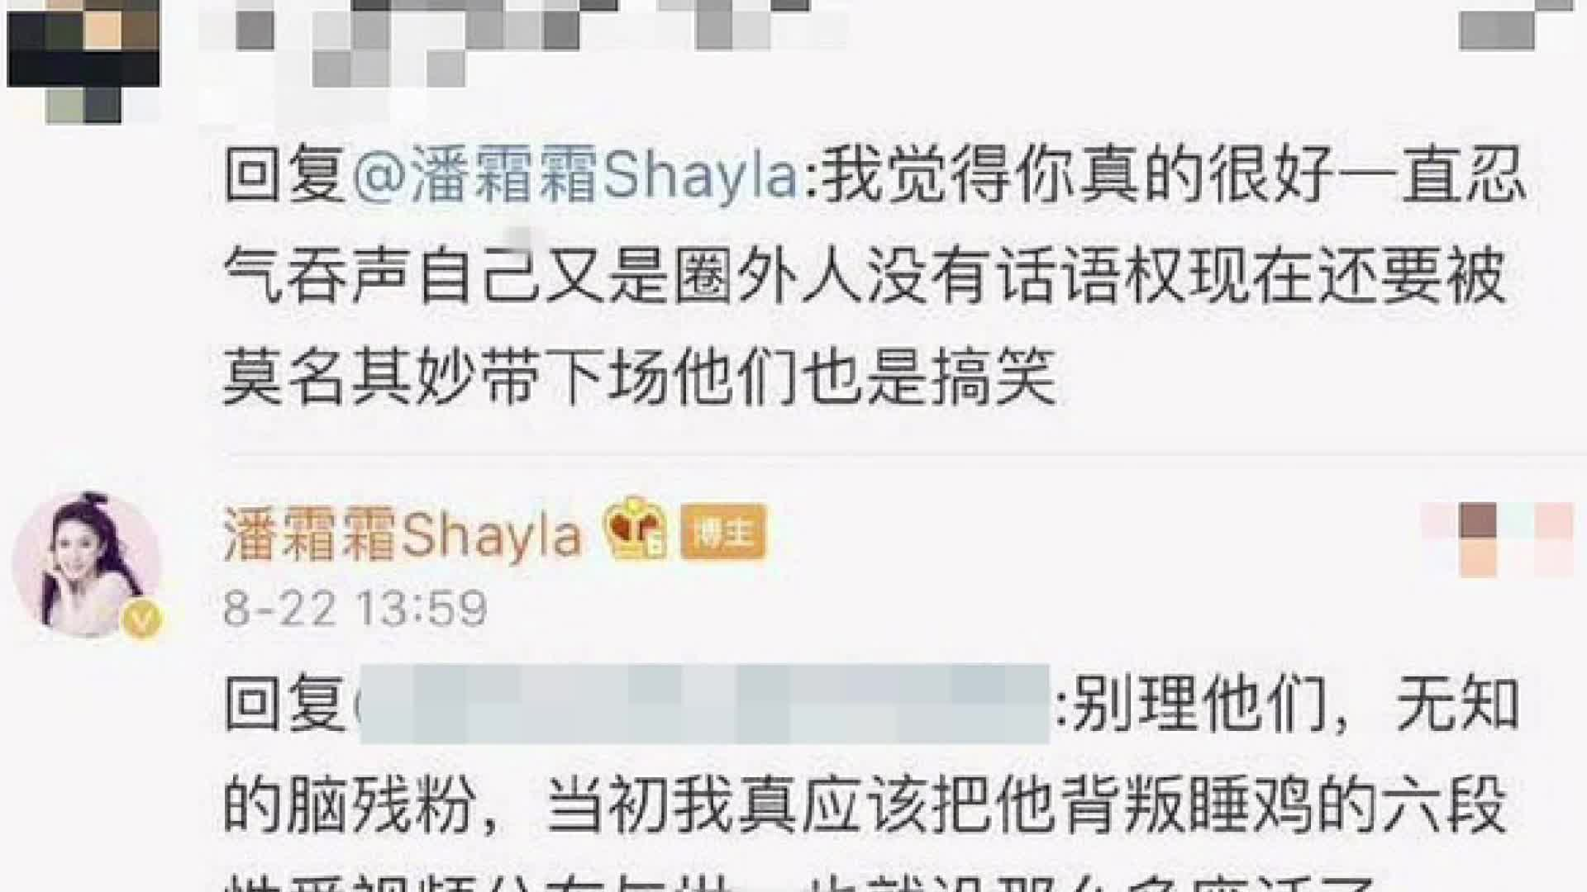The height and width of the screenshot is (892, 1587).
Task: Open the blurred mention in Shayla's reply
Action: (x=703, y=705)
